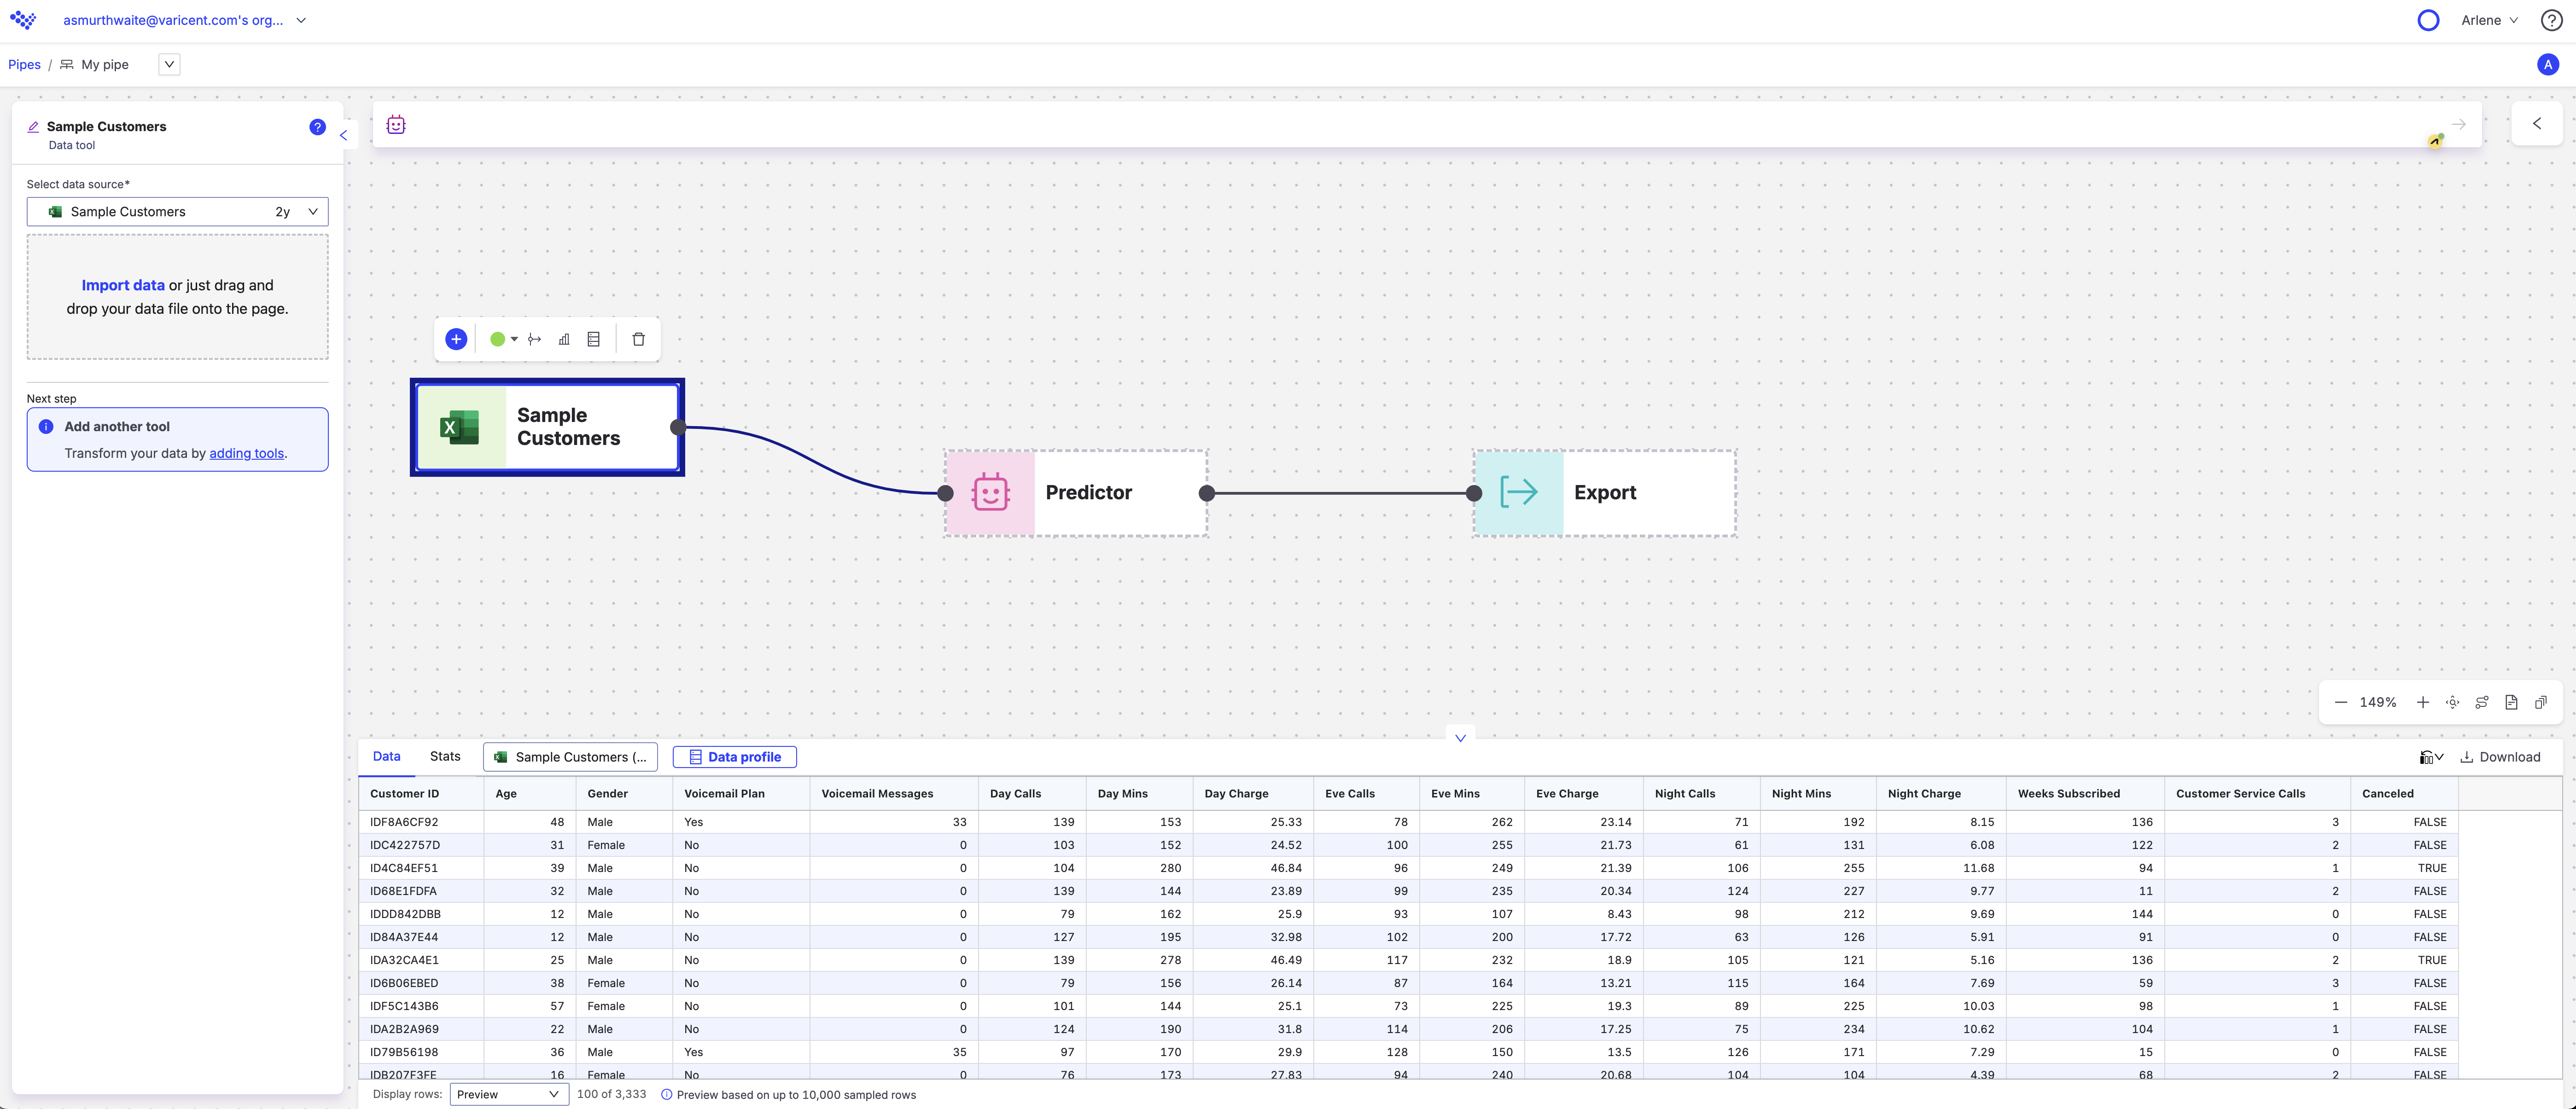Click the data table icon in node toolbar
The image size is (2576, 1109).
pos(594,339)
